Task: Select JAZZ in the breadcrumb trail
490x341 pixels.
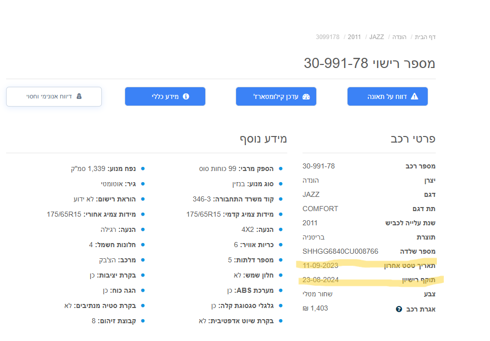Action: [376, 37]
